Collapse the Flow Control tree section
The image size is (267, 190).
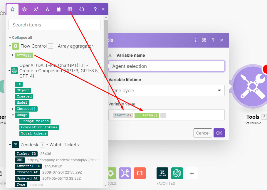[10, 46]
